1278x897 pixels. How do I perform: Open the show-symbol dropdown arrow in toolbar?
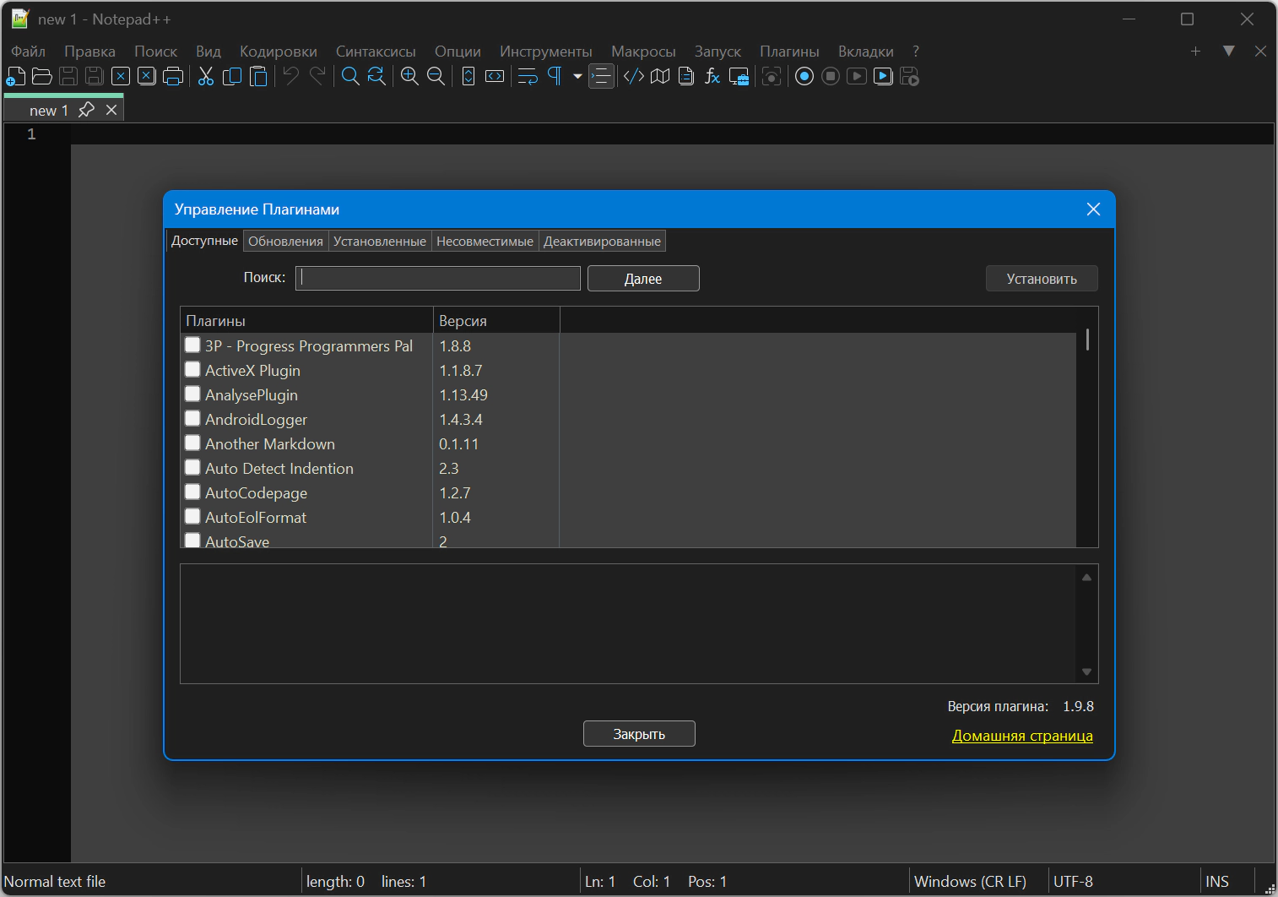(577, 77)
